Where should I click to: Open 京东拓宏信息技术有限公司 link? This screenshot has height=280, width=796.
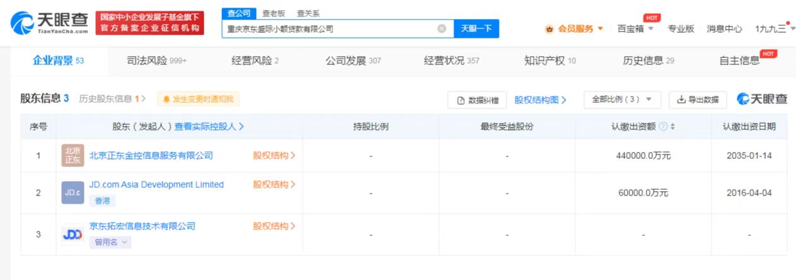(x=143, y=226)
